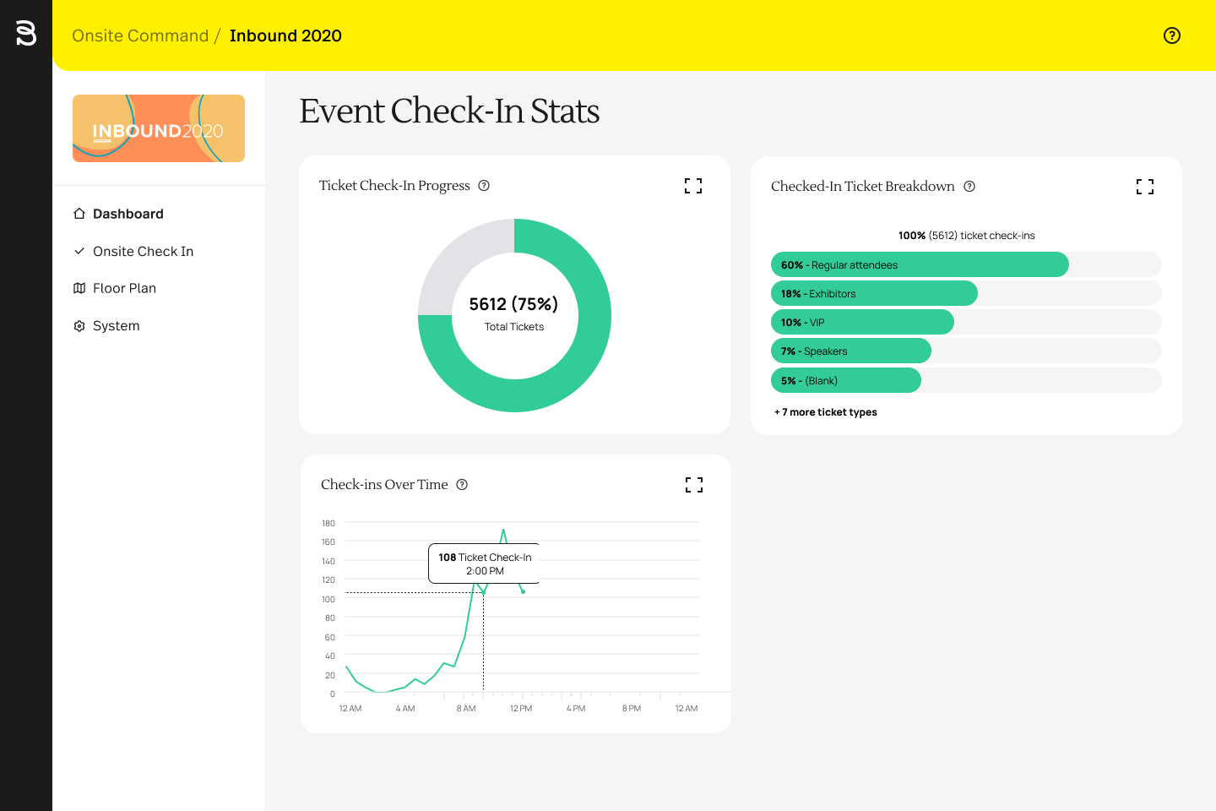
Task: Click the Regular attendees 60% bar
Action: pyautogui.click(x=920, y=264)
